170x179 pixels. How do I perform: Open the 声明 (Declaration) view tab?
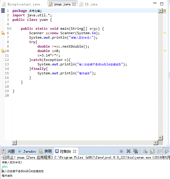[45, 151]
